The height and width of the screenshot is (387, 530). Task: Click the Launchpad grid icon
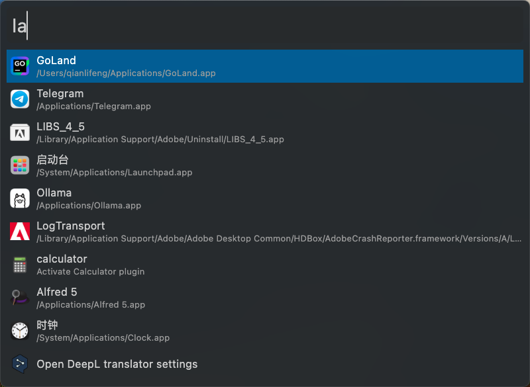click(x=20, y=165)
